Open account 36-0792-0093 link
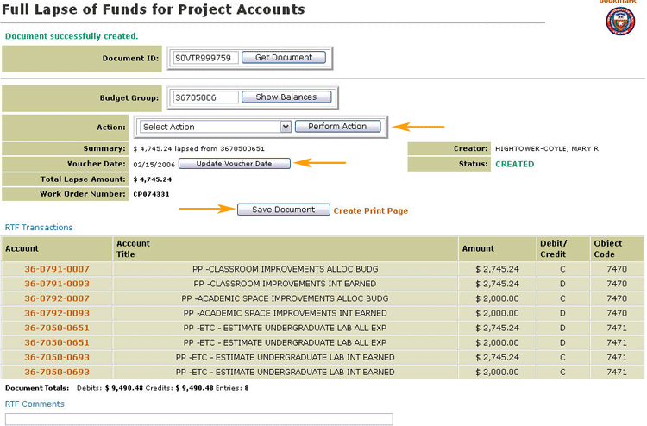 coord(57,313)
